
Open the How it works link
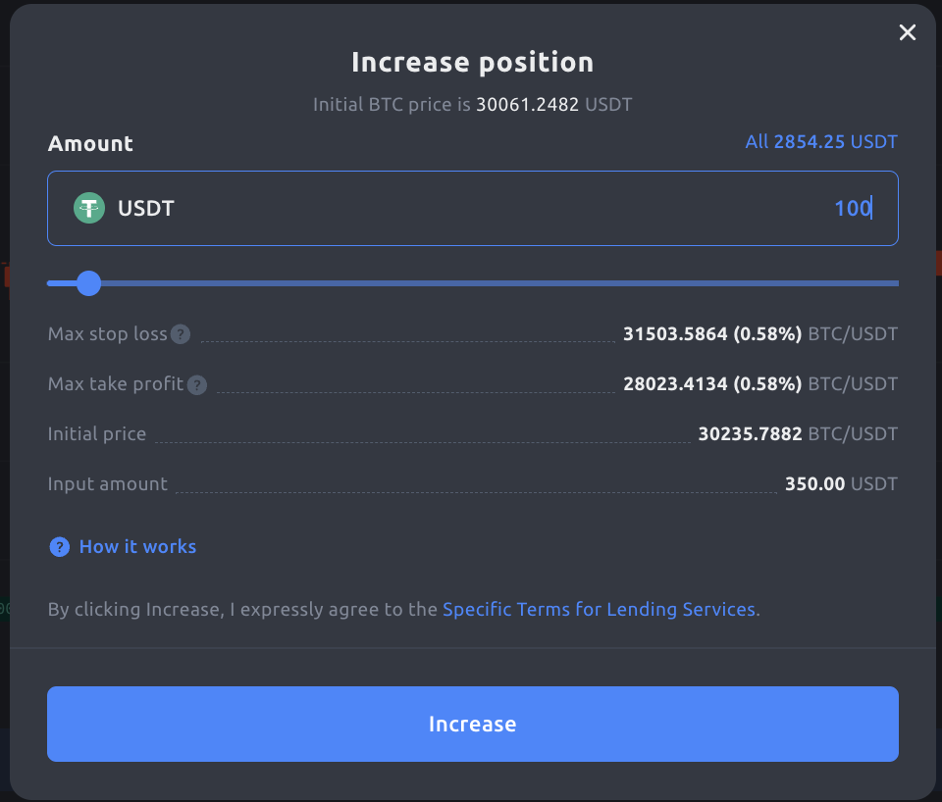pos(137,547)
